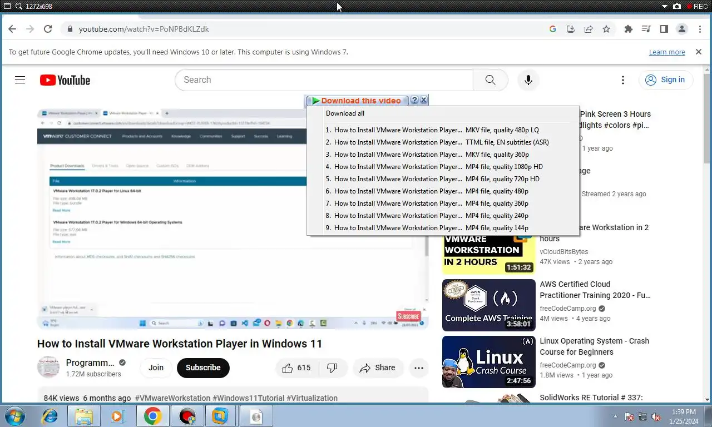Show hidden tray icons arrow
712x427 pixels.
(615, 416)
